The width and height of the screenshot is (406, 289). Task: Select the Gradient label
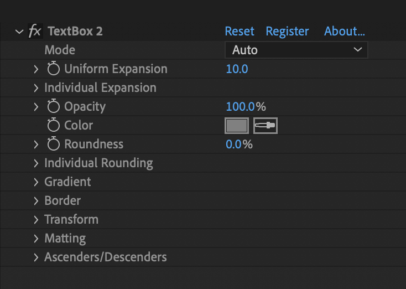pyautogui.click(x=67, y=182)
